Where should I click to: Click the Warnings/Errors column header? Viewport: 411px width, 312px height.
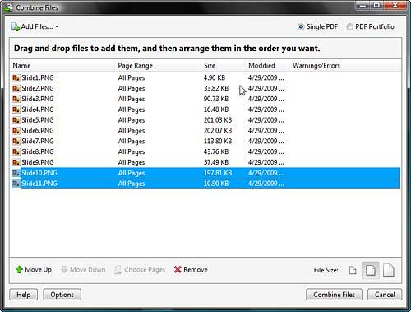[x=316, y=66]
